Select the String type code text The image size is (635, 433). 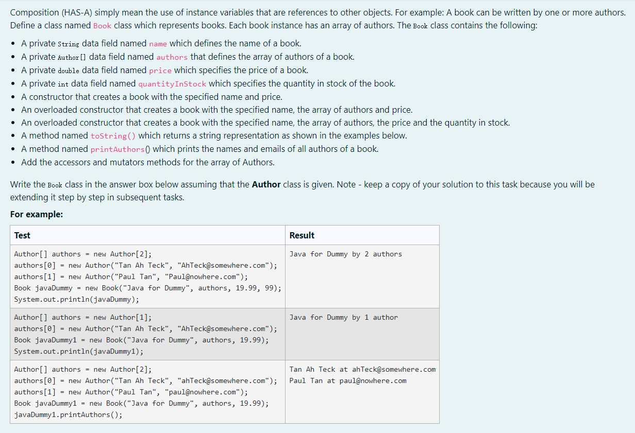70,43
